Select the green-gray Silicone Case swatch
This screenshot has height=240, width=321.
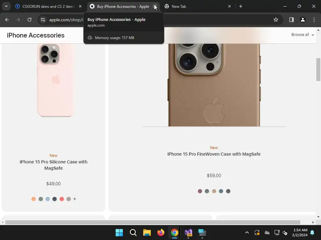click(41, 199)
